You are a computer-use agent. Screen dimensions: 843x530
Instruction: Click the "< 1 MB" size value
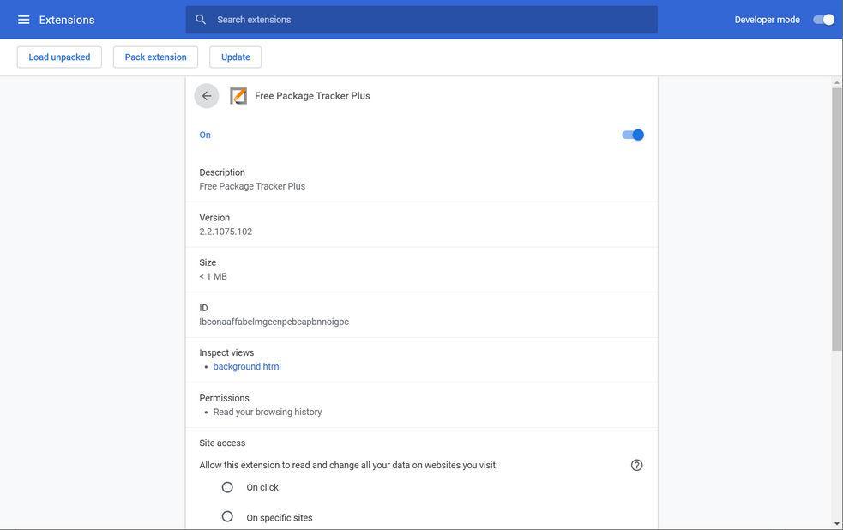pyautogui.click(x=213, y=276)
